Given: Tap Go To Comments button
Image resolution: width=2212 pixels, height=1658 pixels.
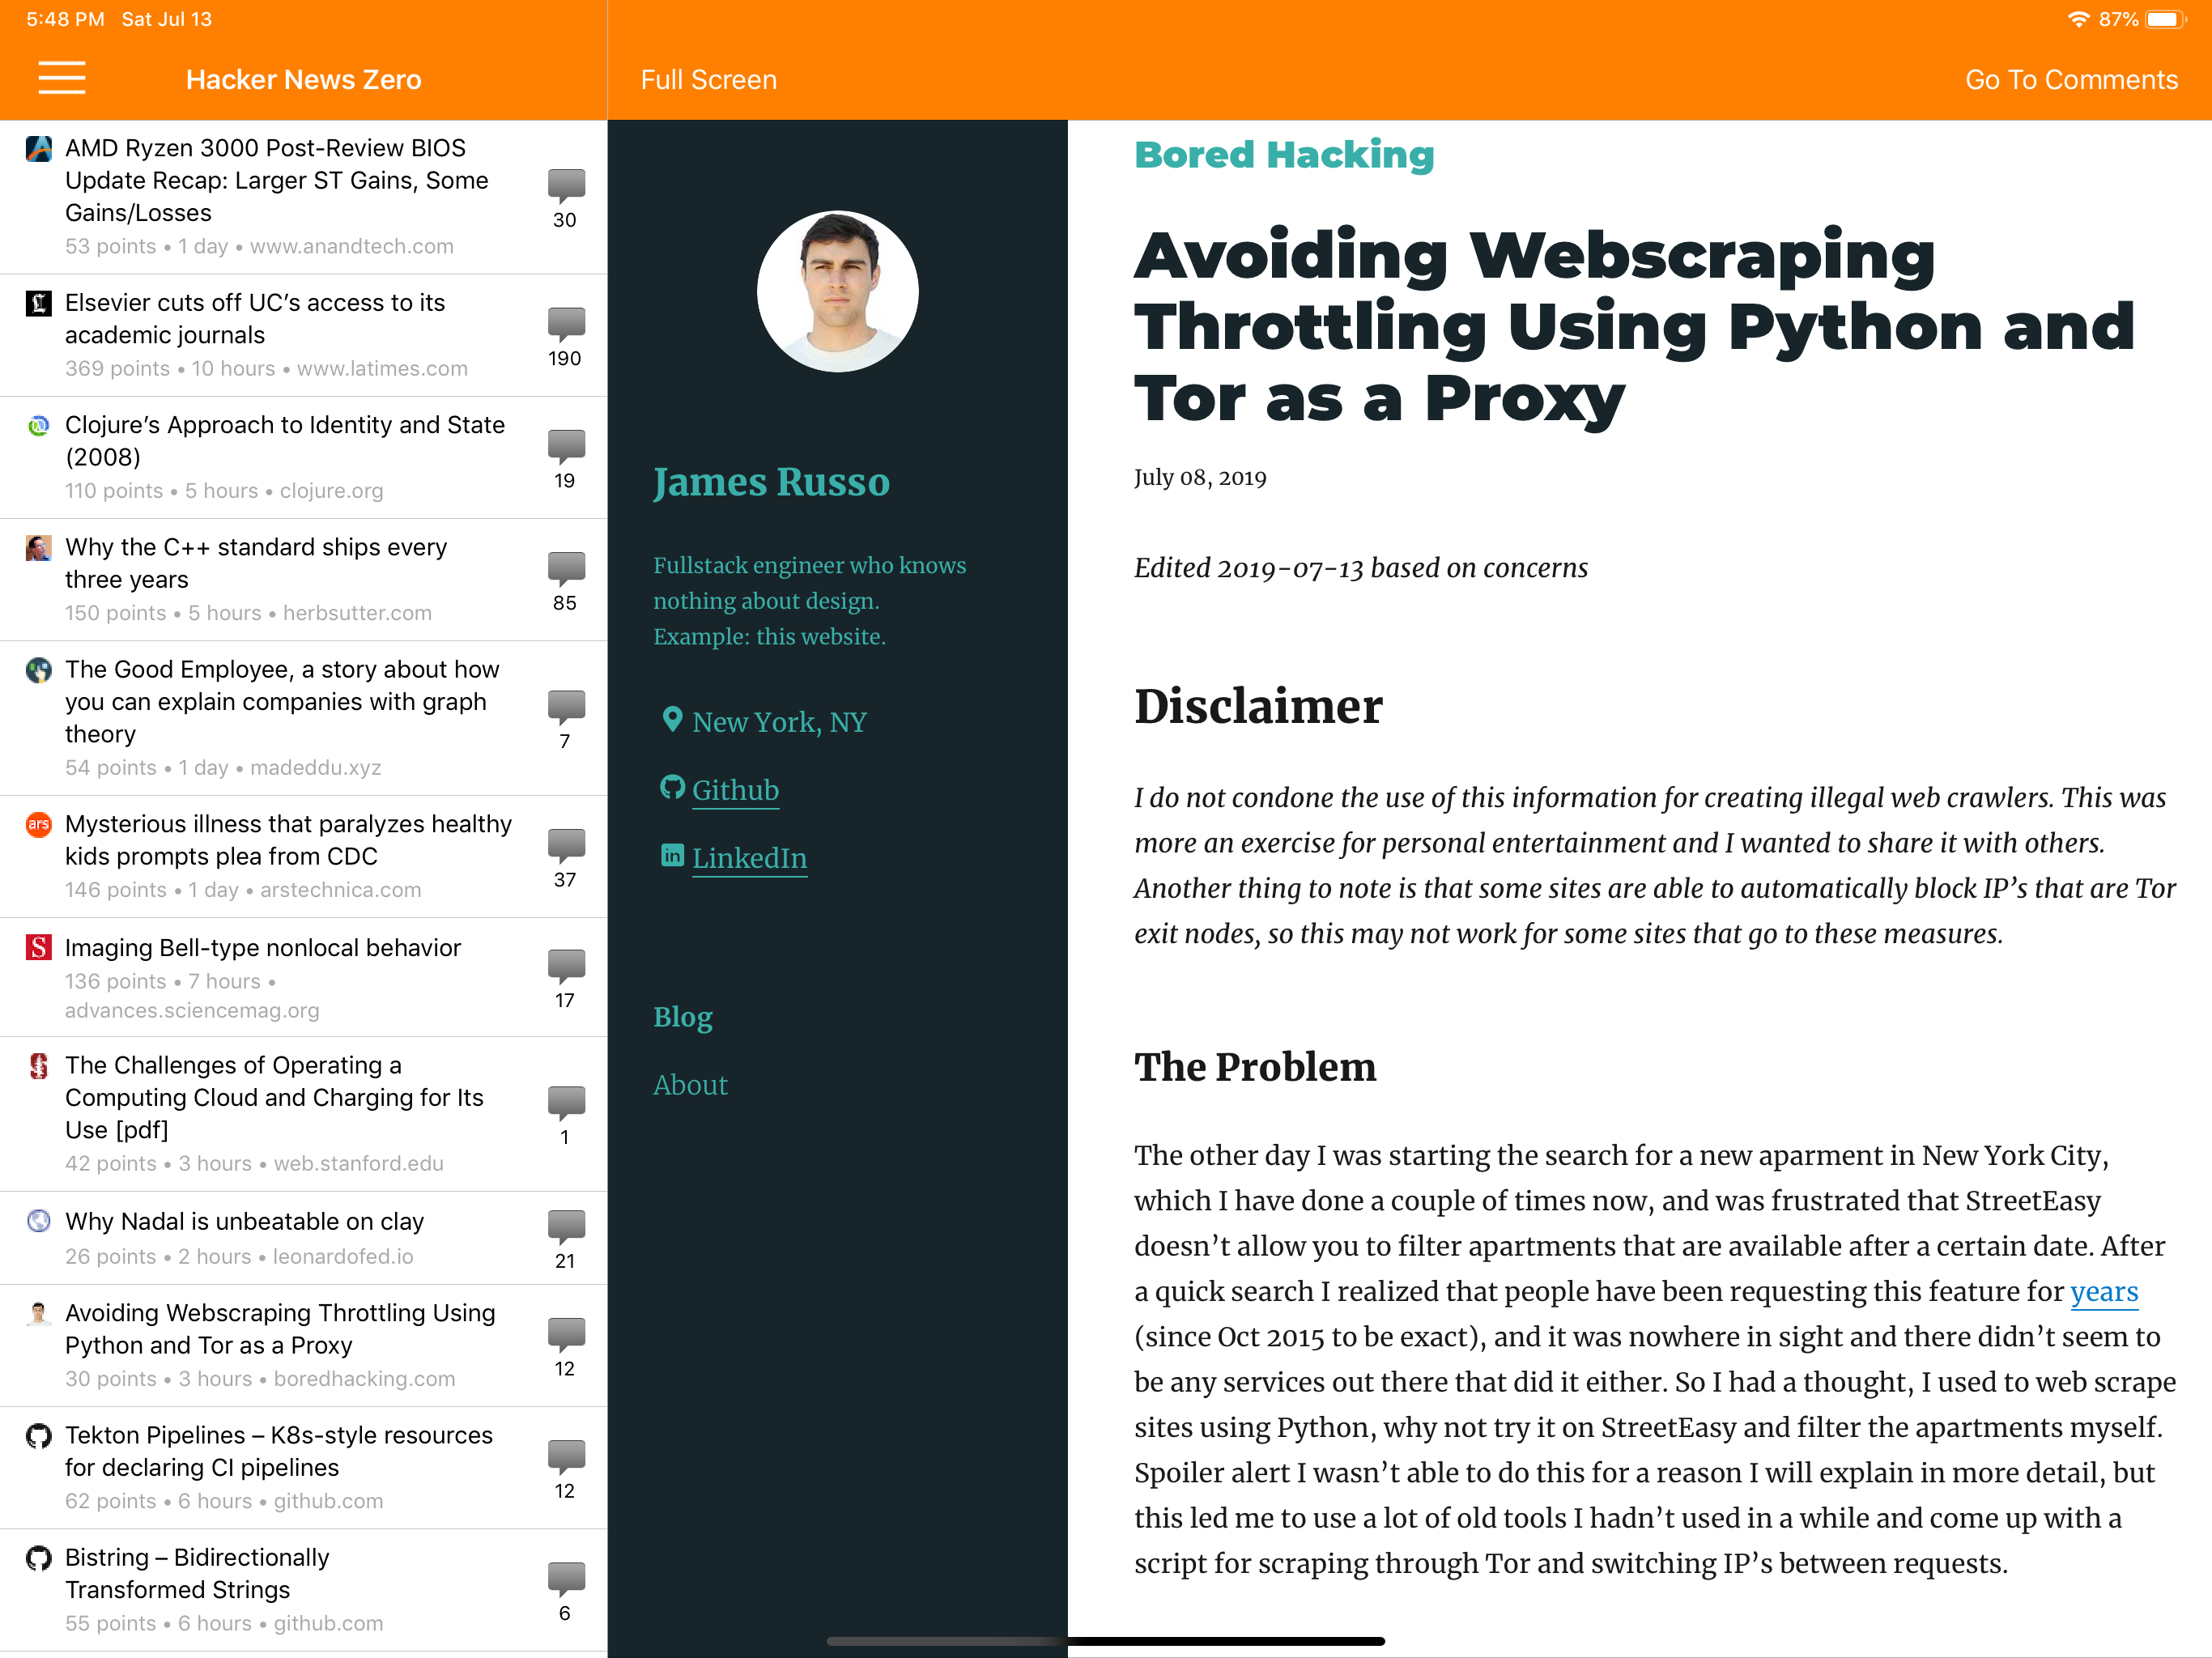Looking at the screenshot, I should point(2071,80).
